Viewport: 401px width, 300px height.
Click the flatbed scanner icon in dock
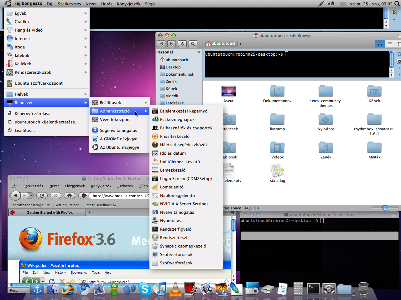[268, 289]
